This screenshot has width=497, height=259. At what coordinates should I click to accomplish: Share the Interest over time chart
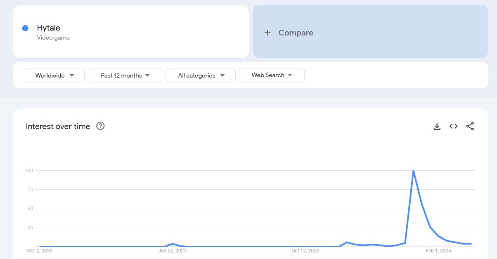point(470,126)
